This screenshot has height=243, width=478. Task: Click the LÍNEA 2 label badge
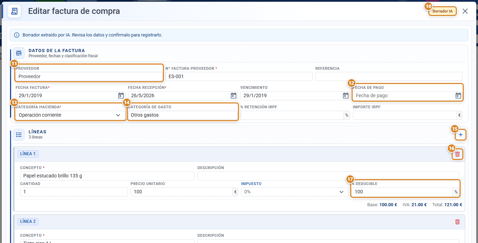(28, 221)
